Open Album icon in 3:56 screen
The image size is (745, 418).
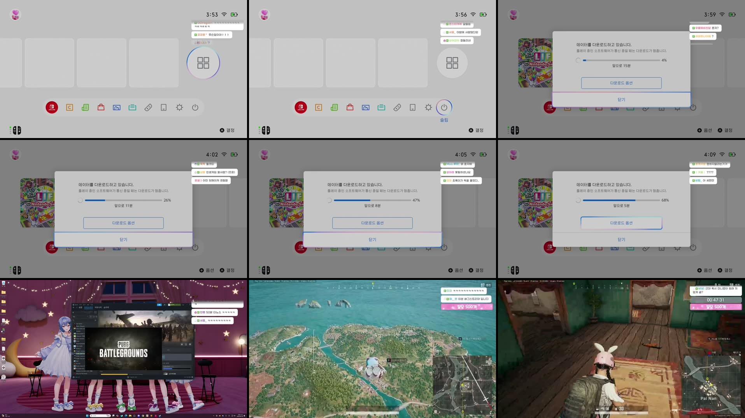point(366,107)
